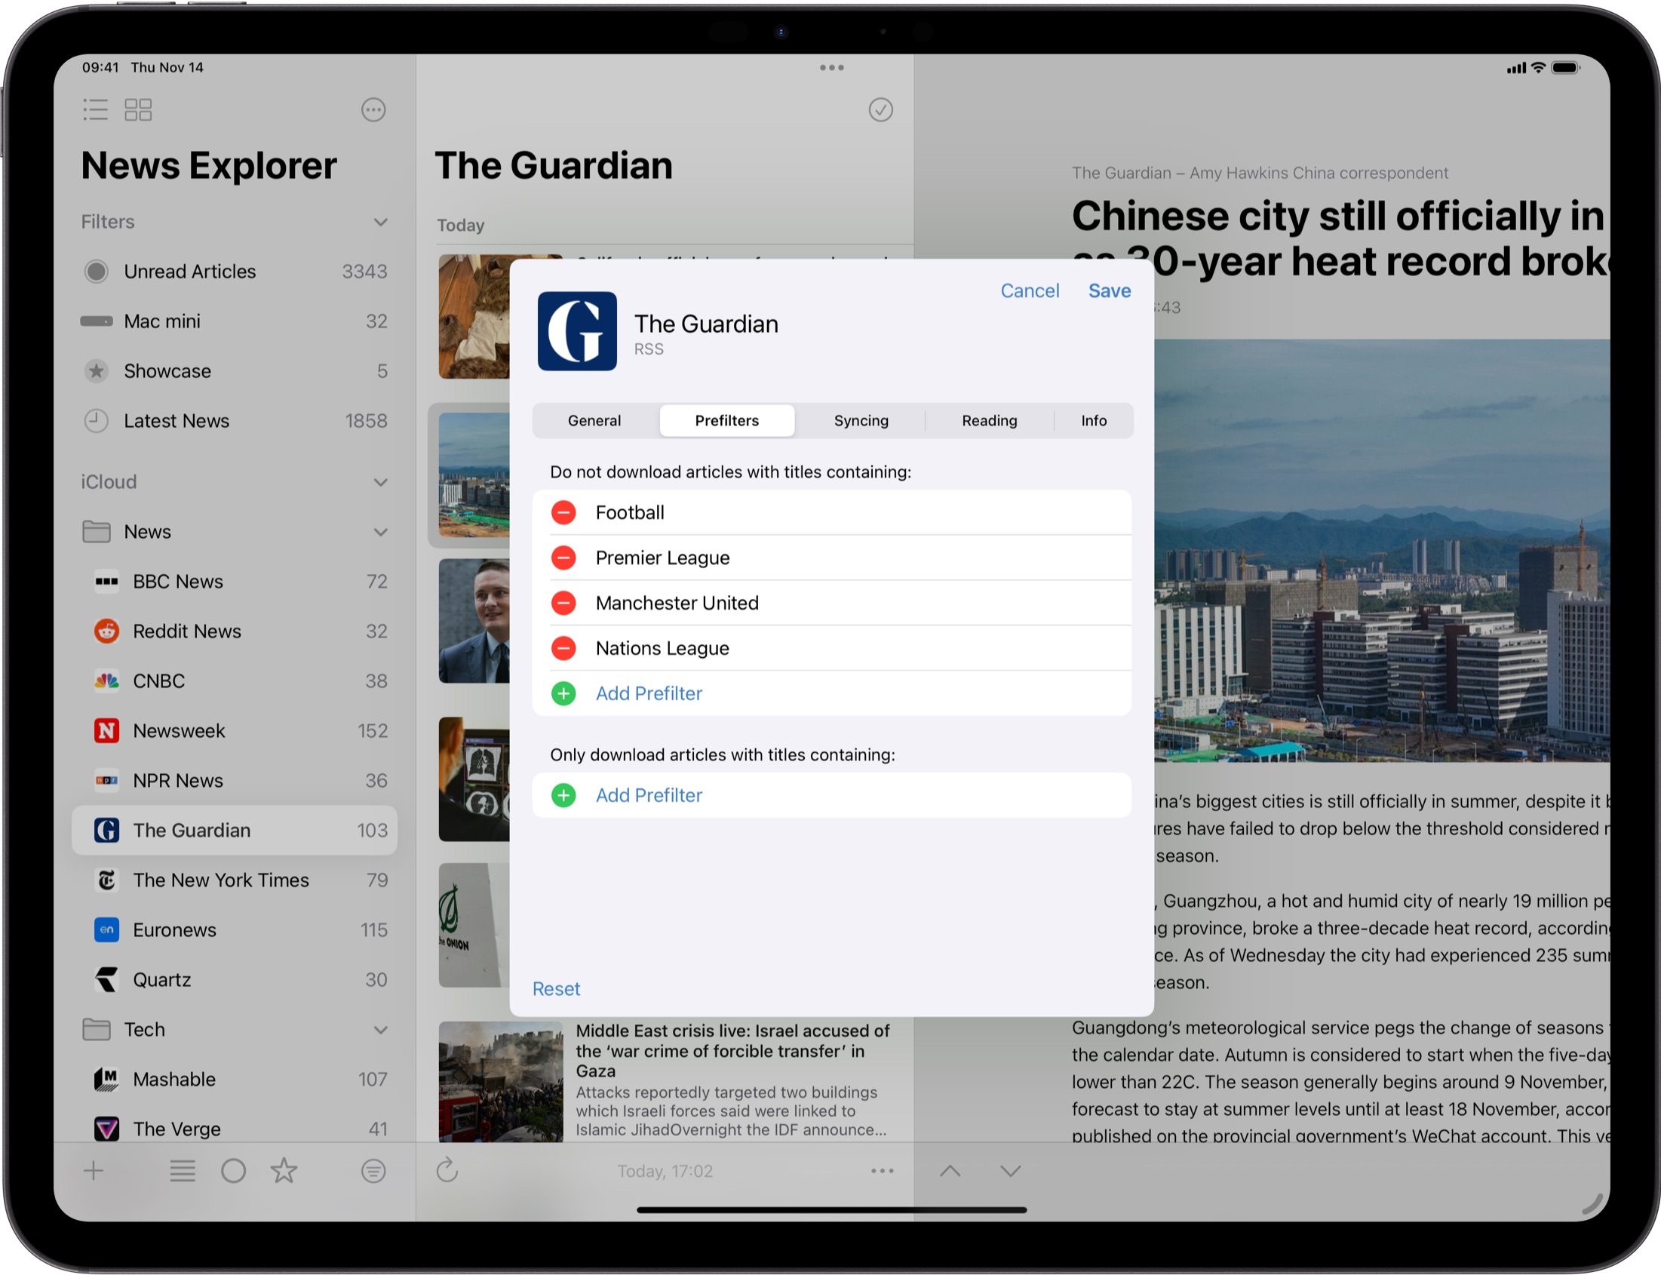
Task: Open CNBC feed
Action: [235, 681]
